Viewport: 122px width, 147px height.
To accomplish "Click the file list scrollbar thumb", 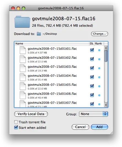I will point(106,56).
